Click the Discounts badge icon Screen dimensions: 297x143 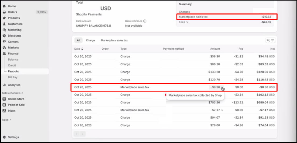[4, 36]
